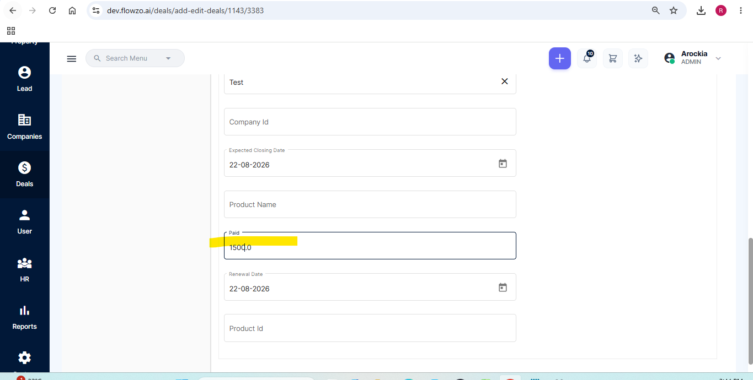Open the HR module
This screenshot has height=380, width=753.
click(24, 269)
